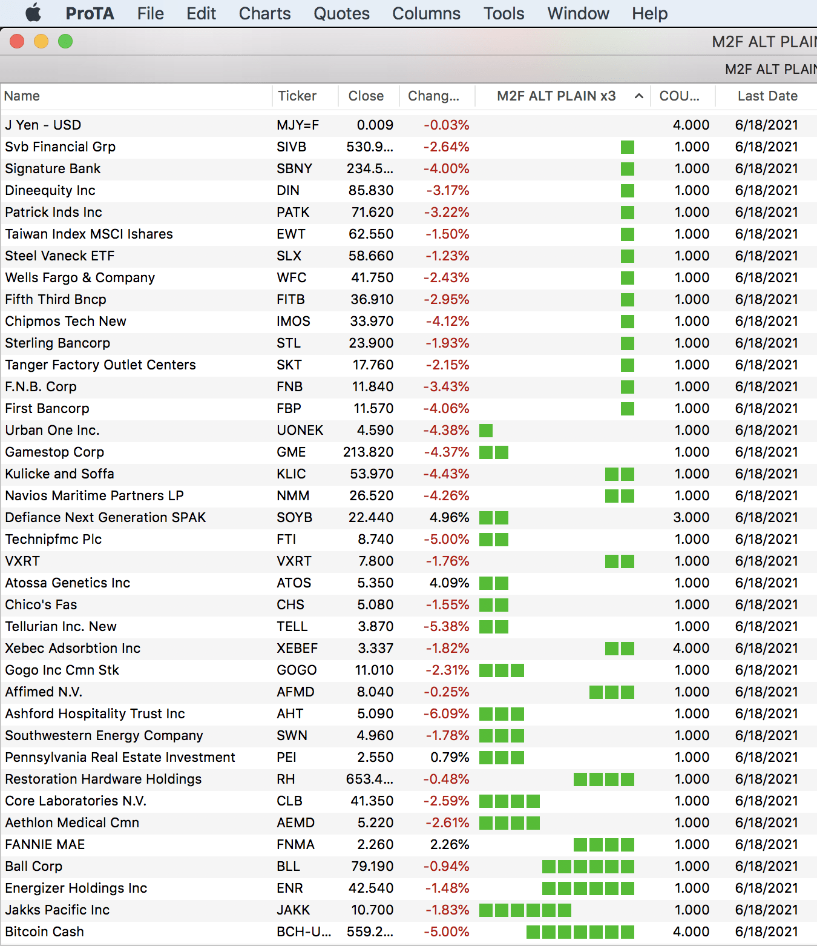Click the KLIC ticker cell

point(291,474)
